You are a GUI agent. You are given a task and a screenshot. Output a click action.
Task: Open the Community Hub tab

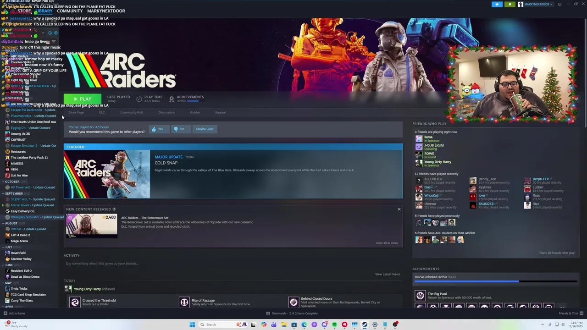(x=132, y=112)
